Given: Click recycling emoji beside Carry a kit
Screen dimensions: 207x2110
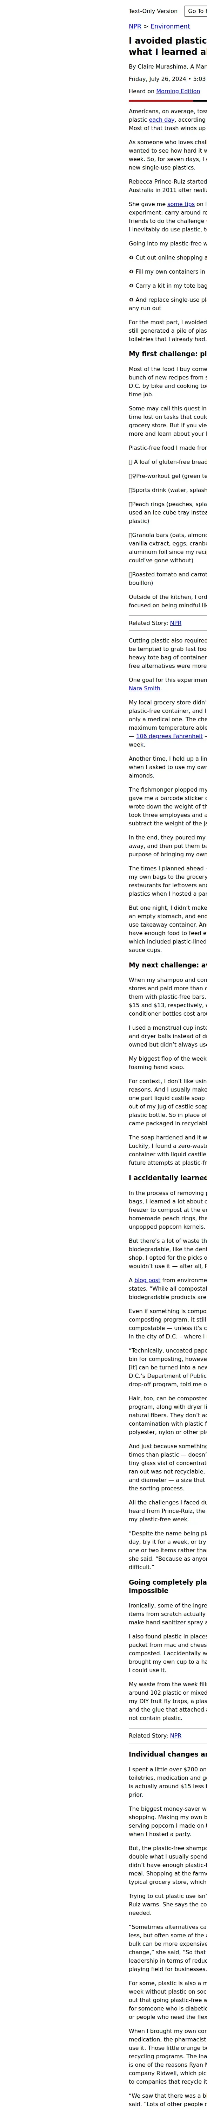Looking at the screenshot, I should [131, 286].
